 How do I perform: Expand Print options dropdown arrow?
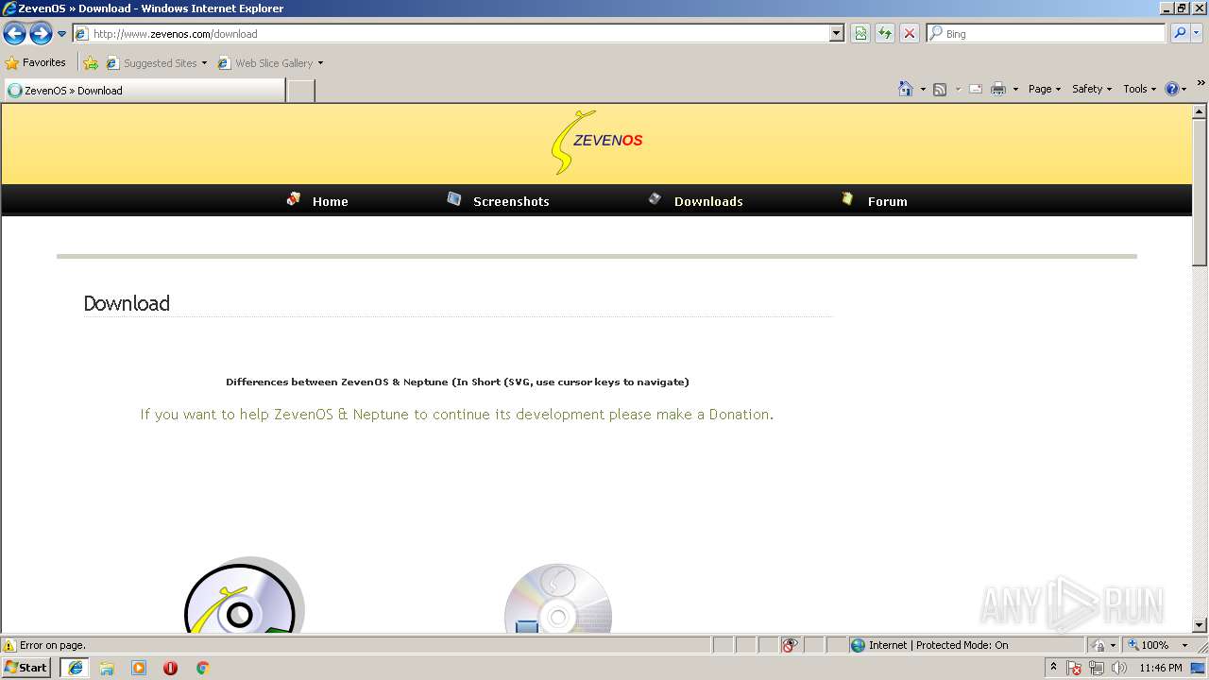(1015, 89)
